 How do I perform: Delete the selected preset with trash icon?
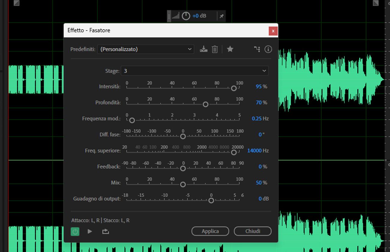click(214, 49)
